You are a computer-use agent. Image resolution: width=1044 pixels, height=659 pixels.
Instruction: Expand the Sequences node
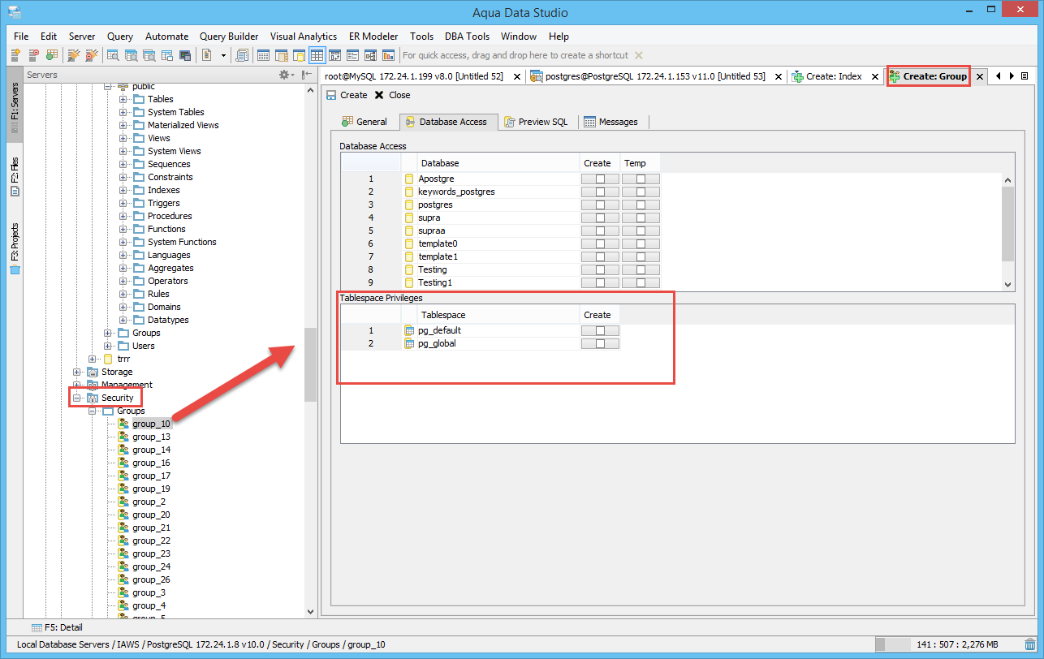click(123, 164)
